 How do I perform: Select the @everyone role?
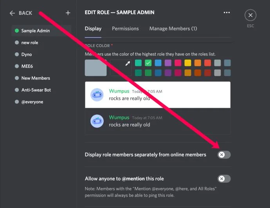[41, 102]
